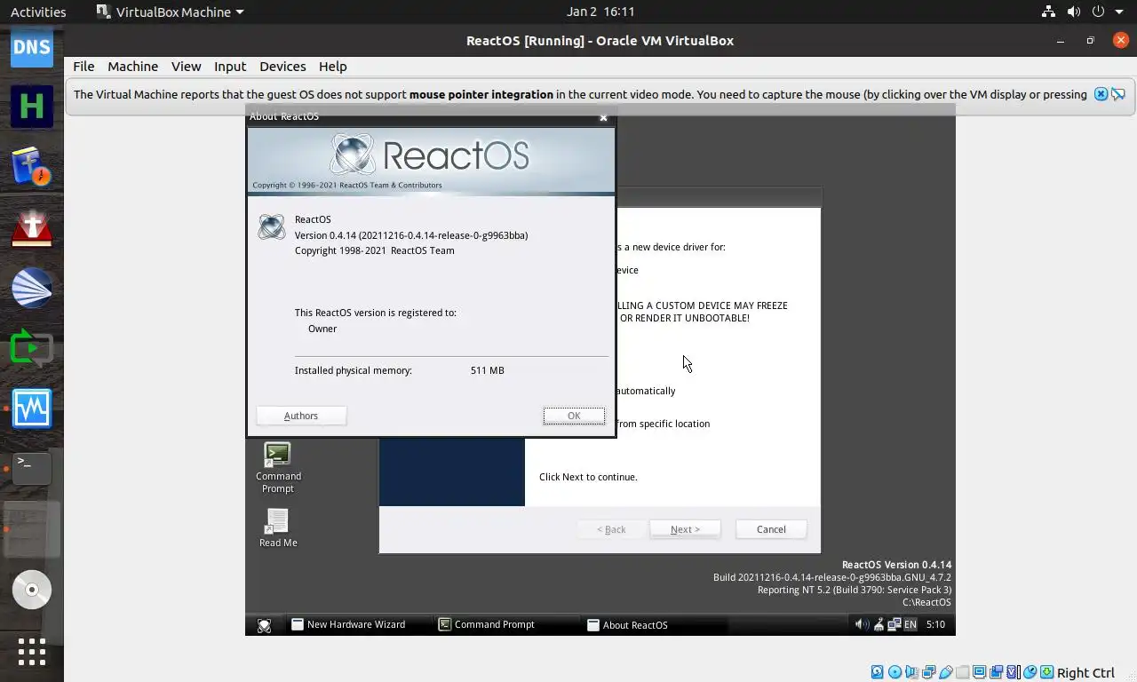Click Ubuntu network icon in top bar

tap(1049, 12)
